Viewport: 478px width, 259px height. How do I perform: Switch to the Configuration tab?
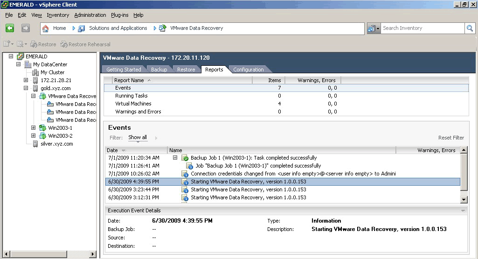click(248, 70)
